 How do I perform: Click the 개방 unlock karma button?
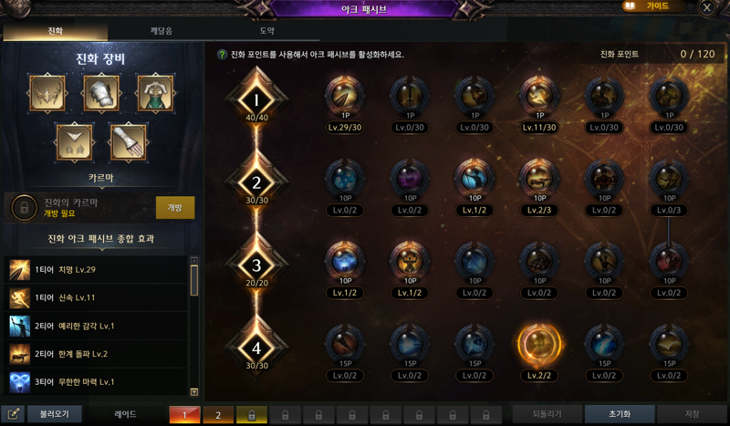[175, 208]
